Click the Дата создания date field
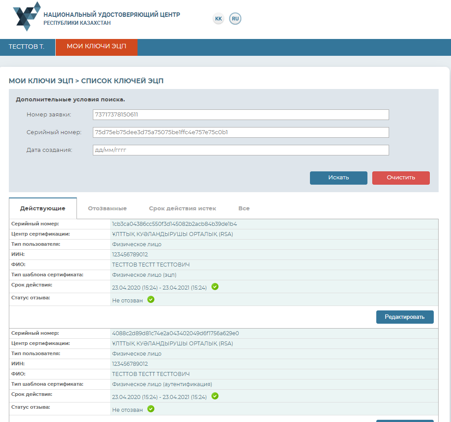Image resolution: width=451 pixels, height=422 pixels. [x=241, y=150]
